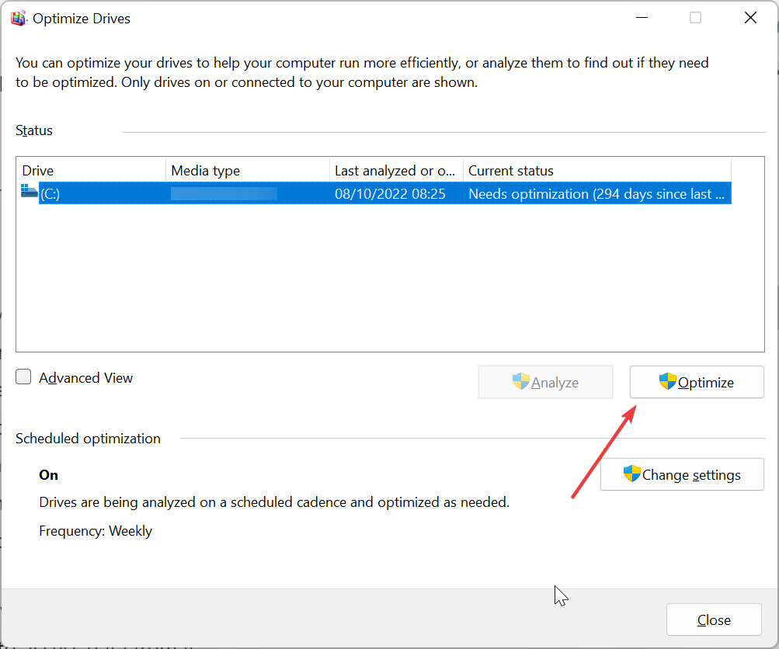
Task: Click the grayed-out Analyze button
Action: coord(545,382)
